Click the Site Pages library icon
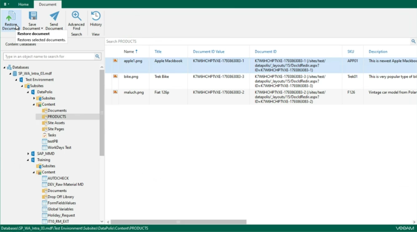 45,129
